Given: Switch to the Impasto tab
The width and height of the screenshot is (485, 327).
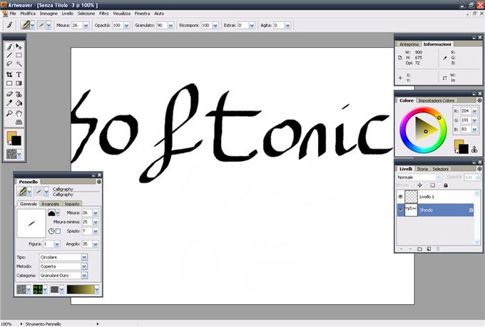Looking at the screenshot, I should click(x=72, y=204).
